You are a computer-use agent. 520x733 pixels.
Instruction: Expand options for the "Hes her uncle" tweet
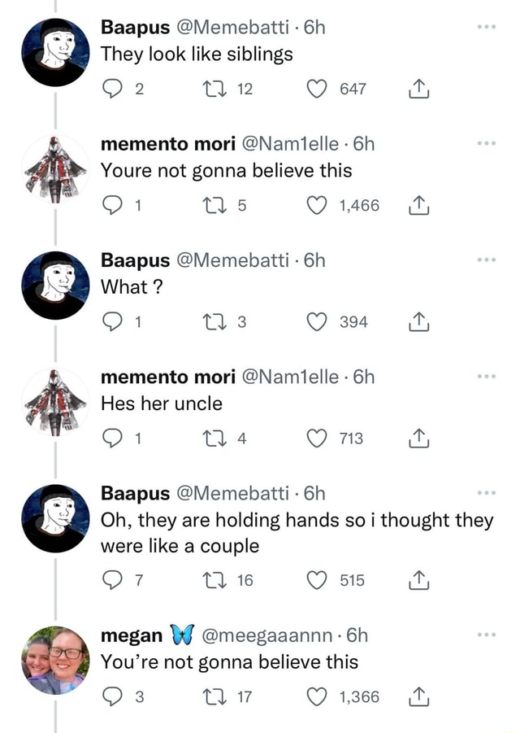pos(487,377)
